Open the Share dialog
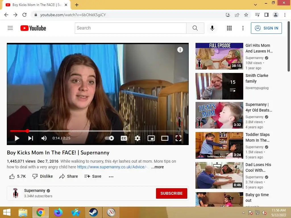 pos(68,176)
